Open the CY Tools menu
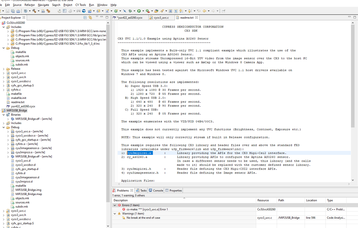The height and width of the screenshot is (228, 358). (81, 5)
